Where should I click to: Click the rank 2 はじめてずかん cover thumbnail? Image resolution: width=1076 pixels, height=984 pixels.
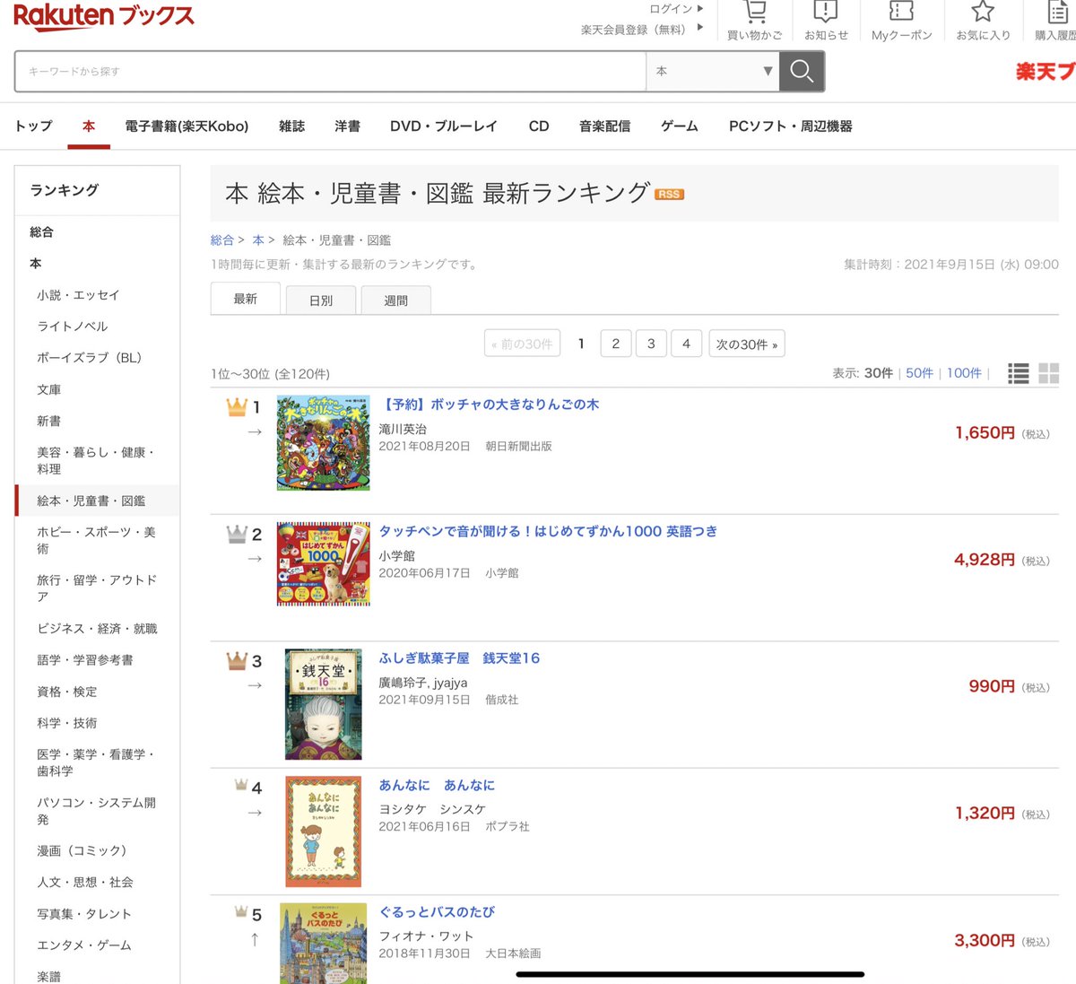[x=323, y=564]
